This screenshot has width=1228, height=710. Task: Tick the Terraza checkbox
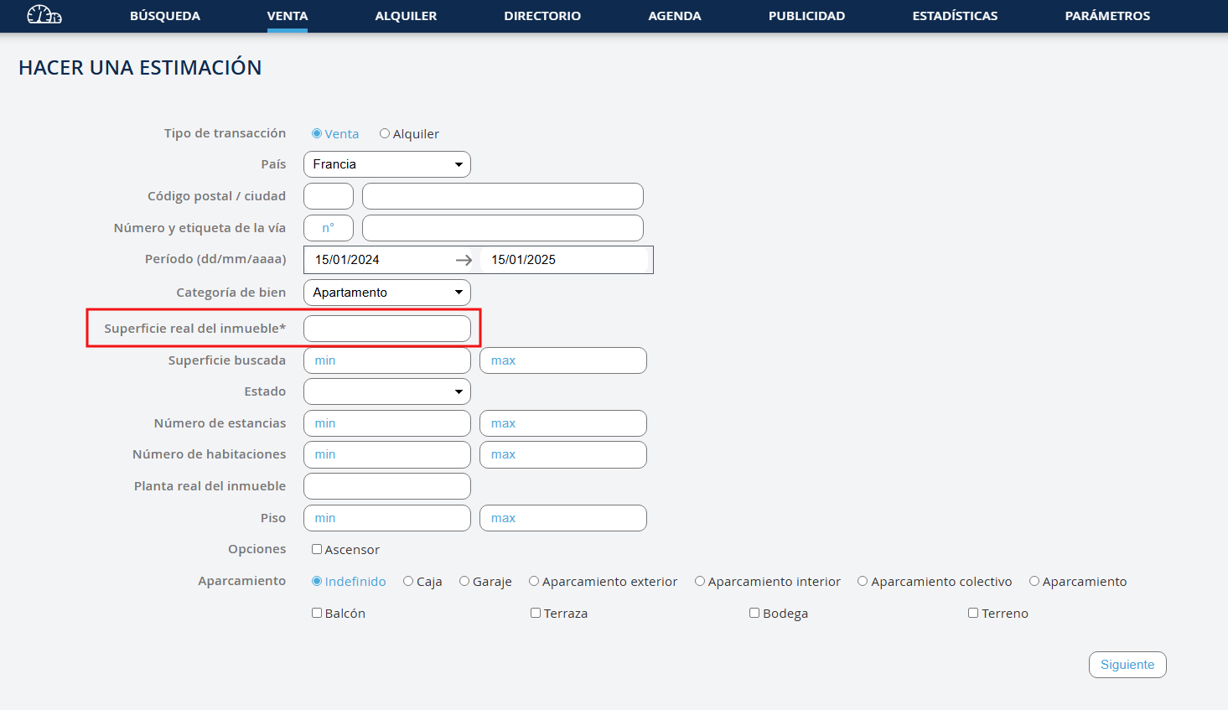536,614
